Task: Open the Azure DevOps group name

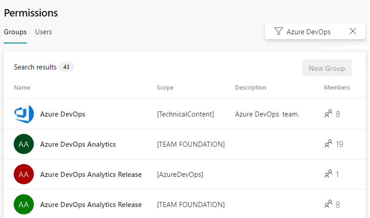Action: (63, 114)
